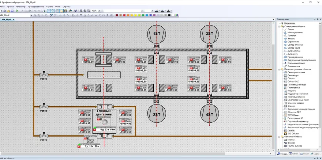The height and width of the screenshot is (160, 322).
Task: Open the zoom percentage 100% dropdown
Action: (100, 11)
